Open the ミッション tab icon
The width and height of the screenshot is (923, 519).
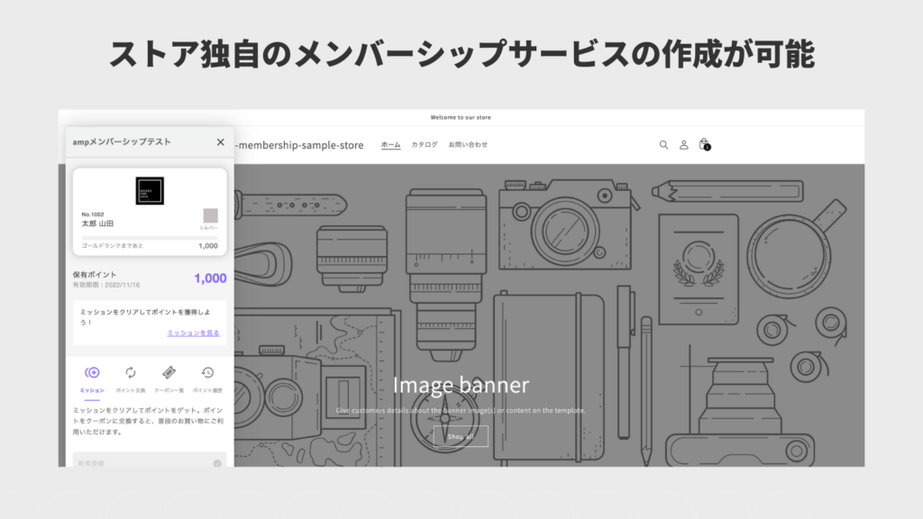click(92, 373)
